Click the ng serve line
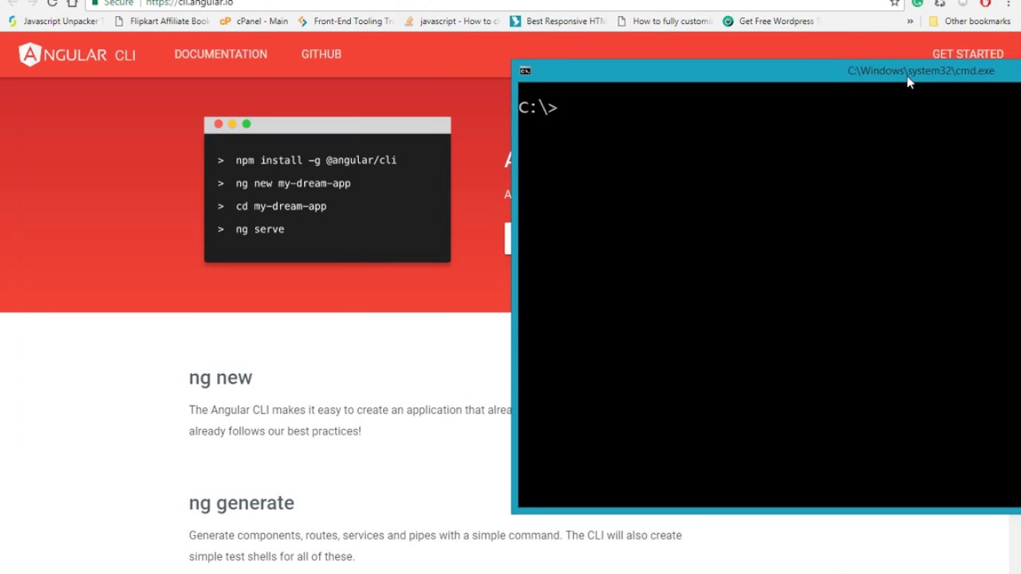 [x=250, y=230]
